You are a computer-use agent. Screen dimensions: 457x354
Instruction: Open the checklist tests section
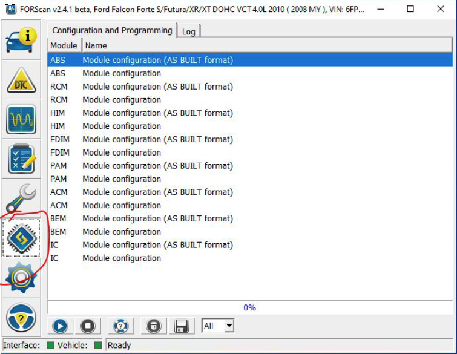tap(21, 159)
